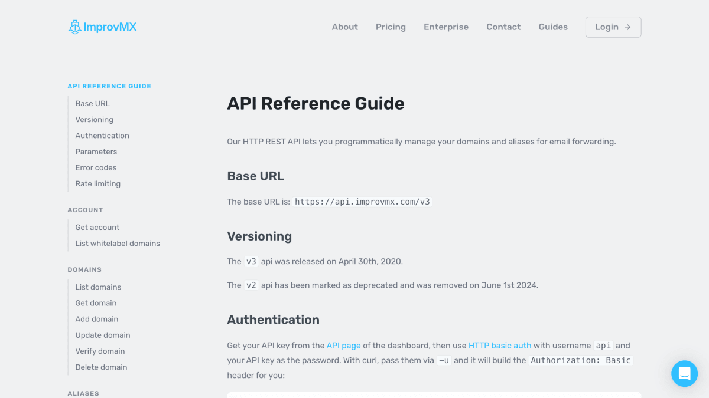
Task: Select Add domain in sidebar
Action: (x=97, y=319)
